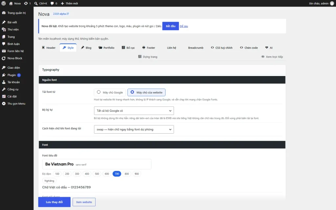Select font weight 200
The image size is (336, 210).
[x=67, y=174]
